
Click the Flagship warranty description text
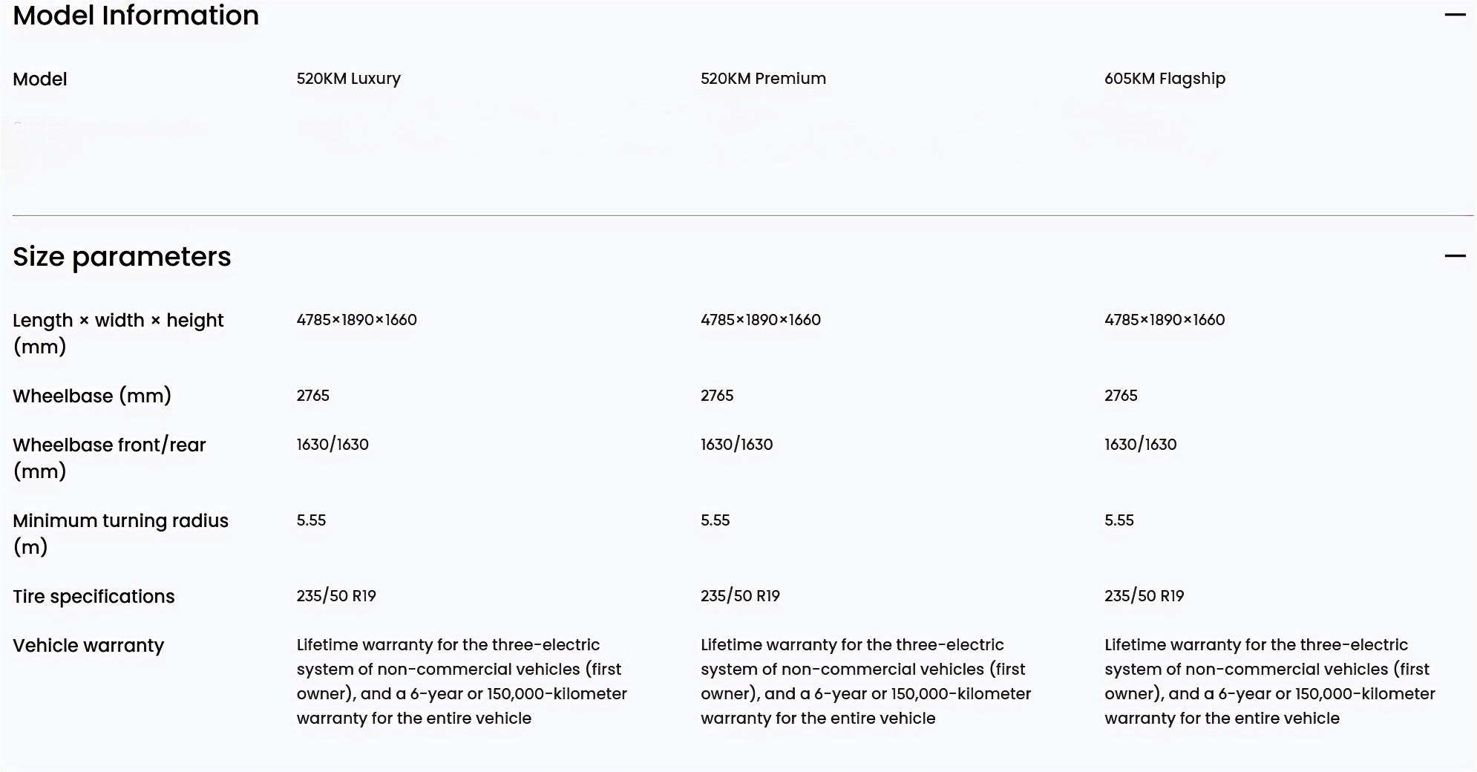coord(1270,681)
